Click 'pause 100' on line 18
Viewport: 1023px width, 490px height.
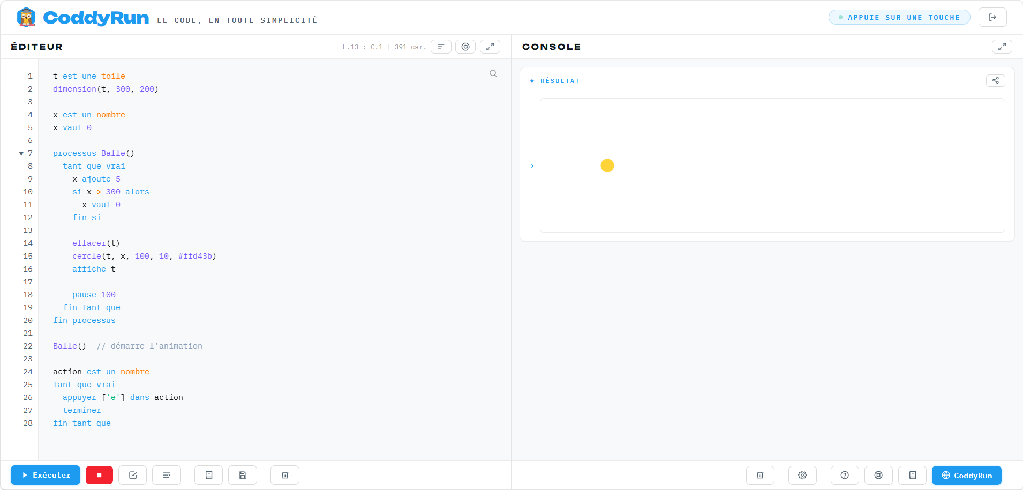coord(94,295)
